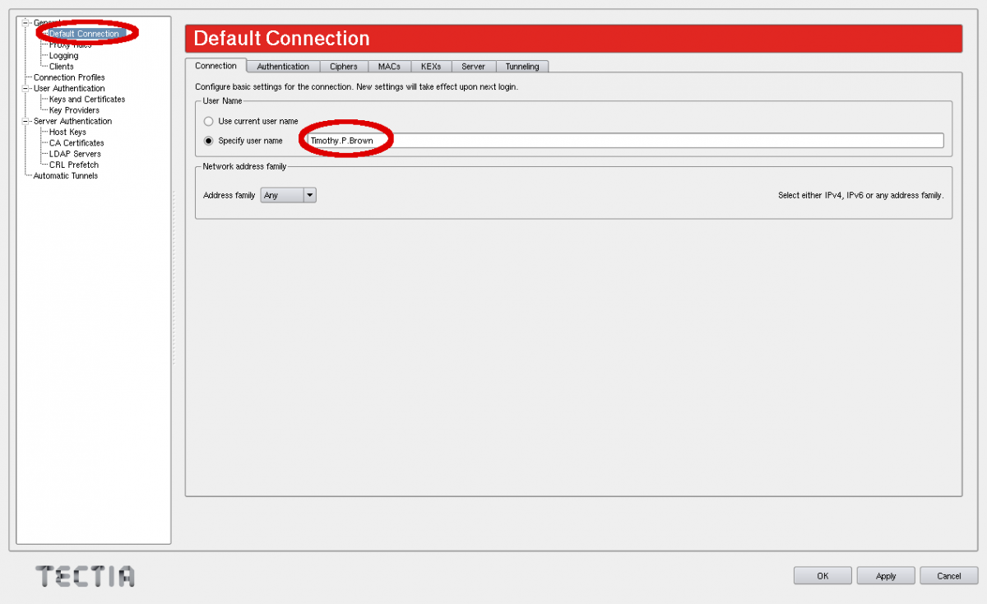Collapse the Server Authentication tree node
Screen dimensions: 987x604
pos(25,121)
